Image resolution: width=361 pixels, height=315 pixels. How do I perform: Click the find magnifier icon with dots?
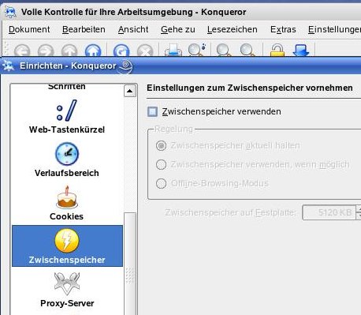tap(197, 50)
